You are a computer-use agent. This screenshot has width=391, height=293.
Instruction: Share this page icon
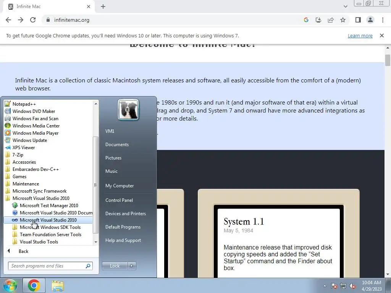[x=331, y=20]
